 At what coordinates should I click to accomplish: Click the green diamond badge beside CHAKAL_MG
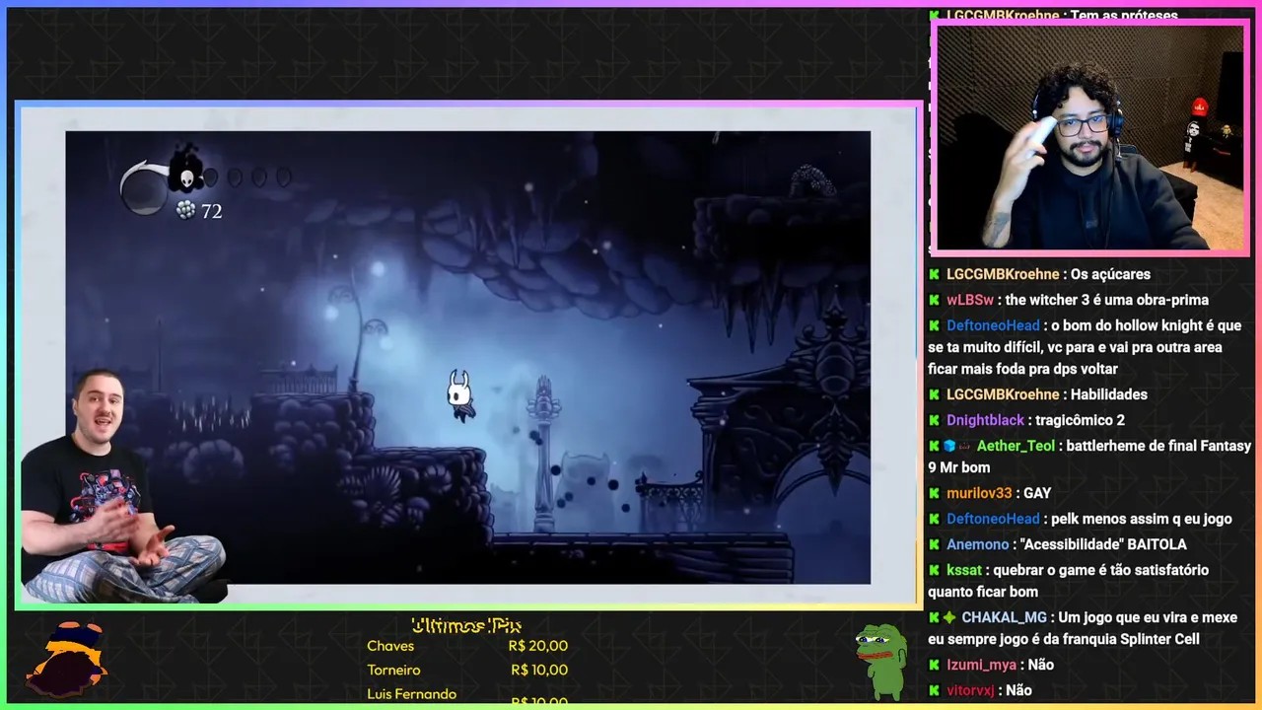click(949, 617)
